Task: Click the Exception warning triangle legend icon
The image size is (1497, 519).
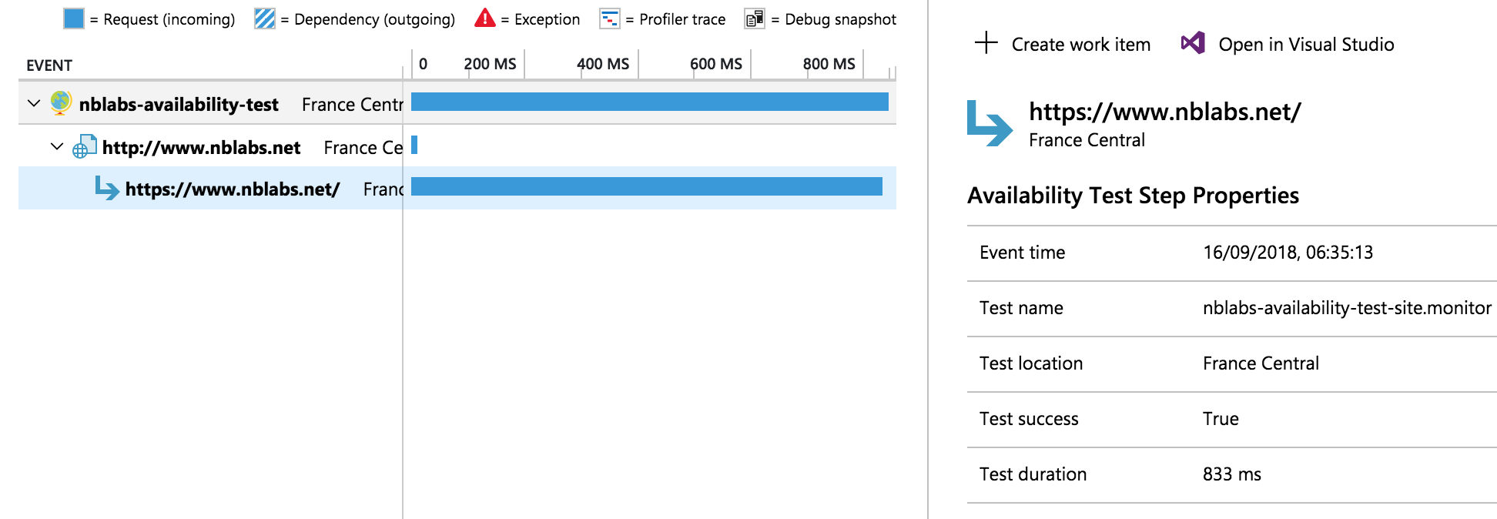Action: pyautogui.click(x=485, y=18)
